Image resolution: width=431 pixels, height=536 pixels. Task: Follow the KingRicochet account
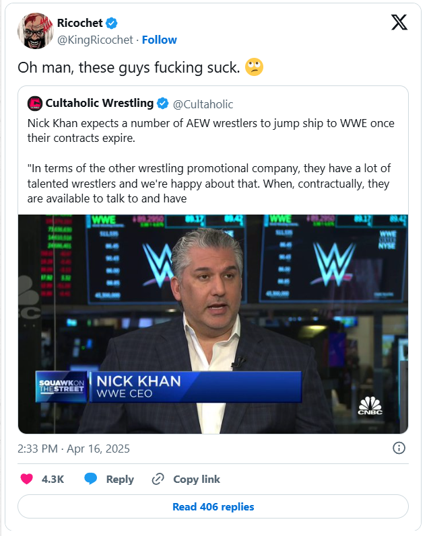[160, 40]
